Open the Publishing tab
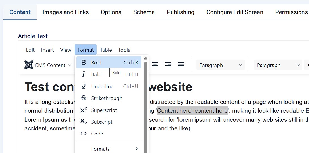The width and height of the screenshot is (309, 153). (x=180, y=12)
